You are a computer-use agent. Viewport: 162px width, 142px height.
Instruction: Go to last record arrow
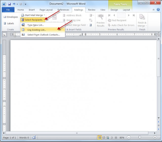(x=134, y=15)
